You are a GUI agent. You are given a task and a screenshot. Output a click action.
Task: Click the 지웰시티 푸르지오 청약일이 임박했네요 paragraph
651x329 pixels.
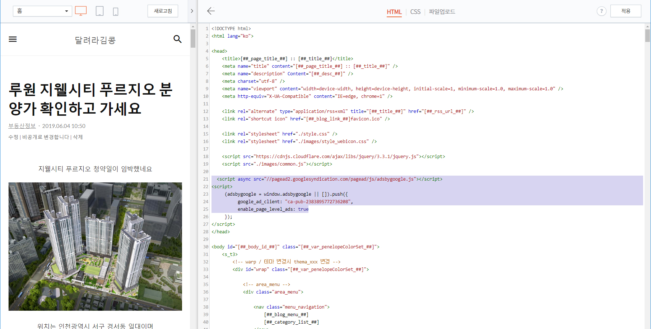[95, 169]
